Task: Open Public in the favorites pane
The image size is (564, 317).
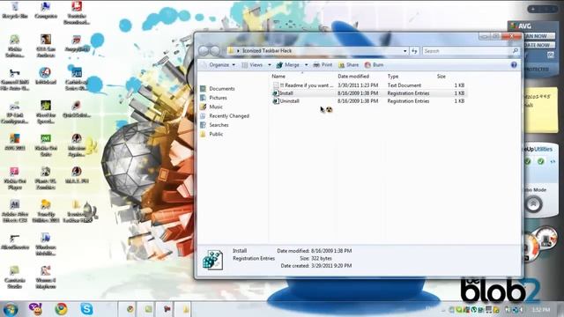Action: pyautogui.click(x=211, y=134)
